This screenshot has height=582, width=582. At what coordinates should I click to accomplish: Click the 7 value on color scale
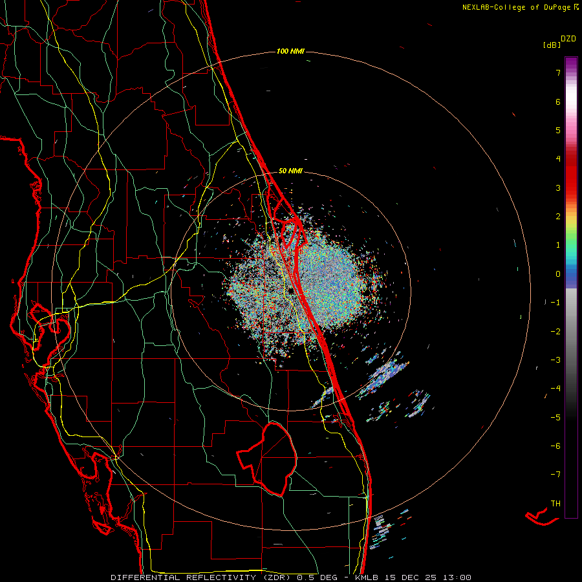point(558,72)
